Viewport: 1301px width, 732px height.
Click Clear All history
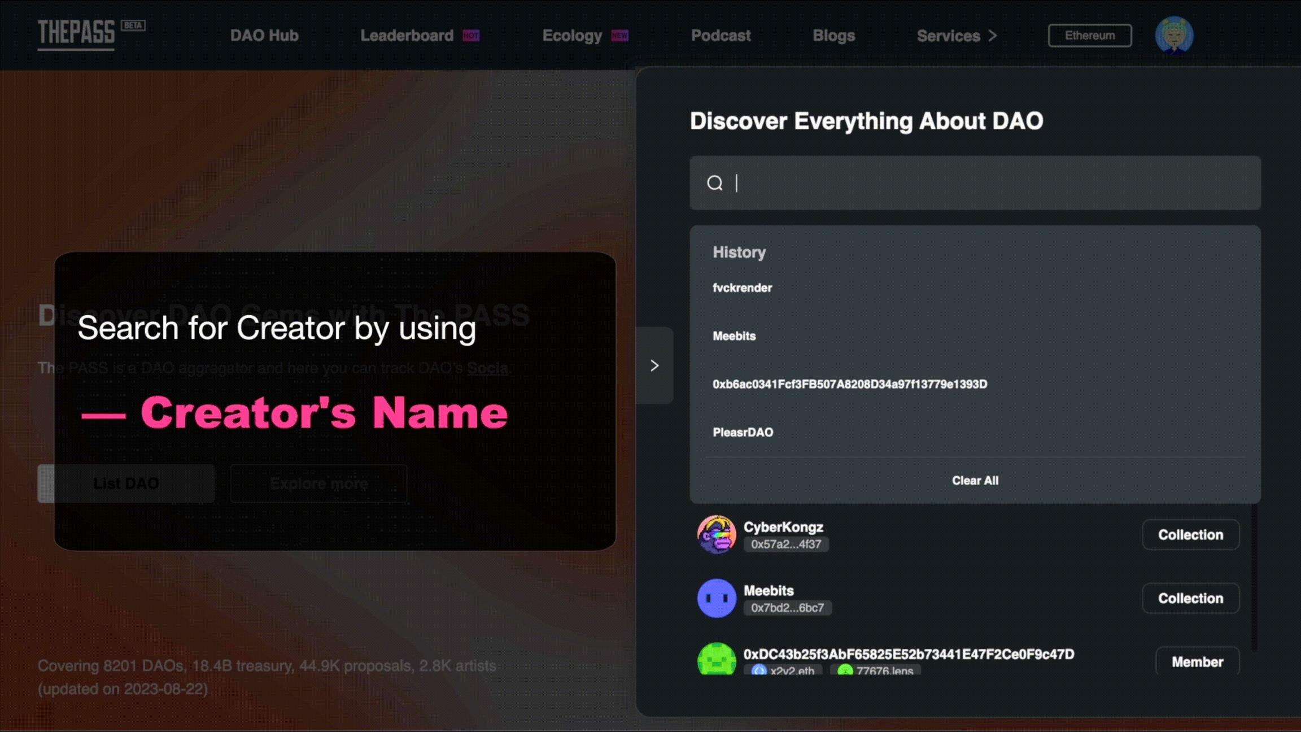point(975,480)
